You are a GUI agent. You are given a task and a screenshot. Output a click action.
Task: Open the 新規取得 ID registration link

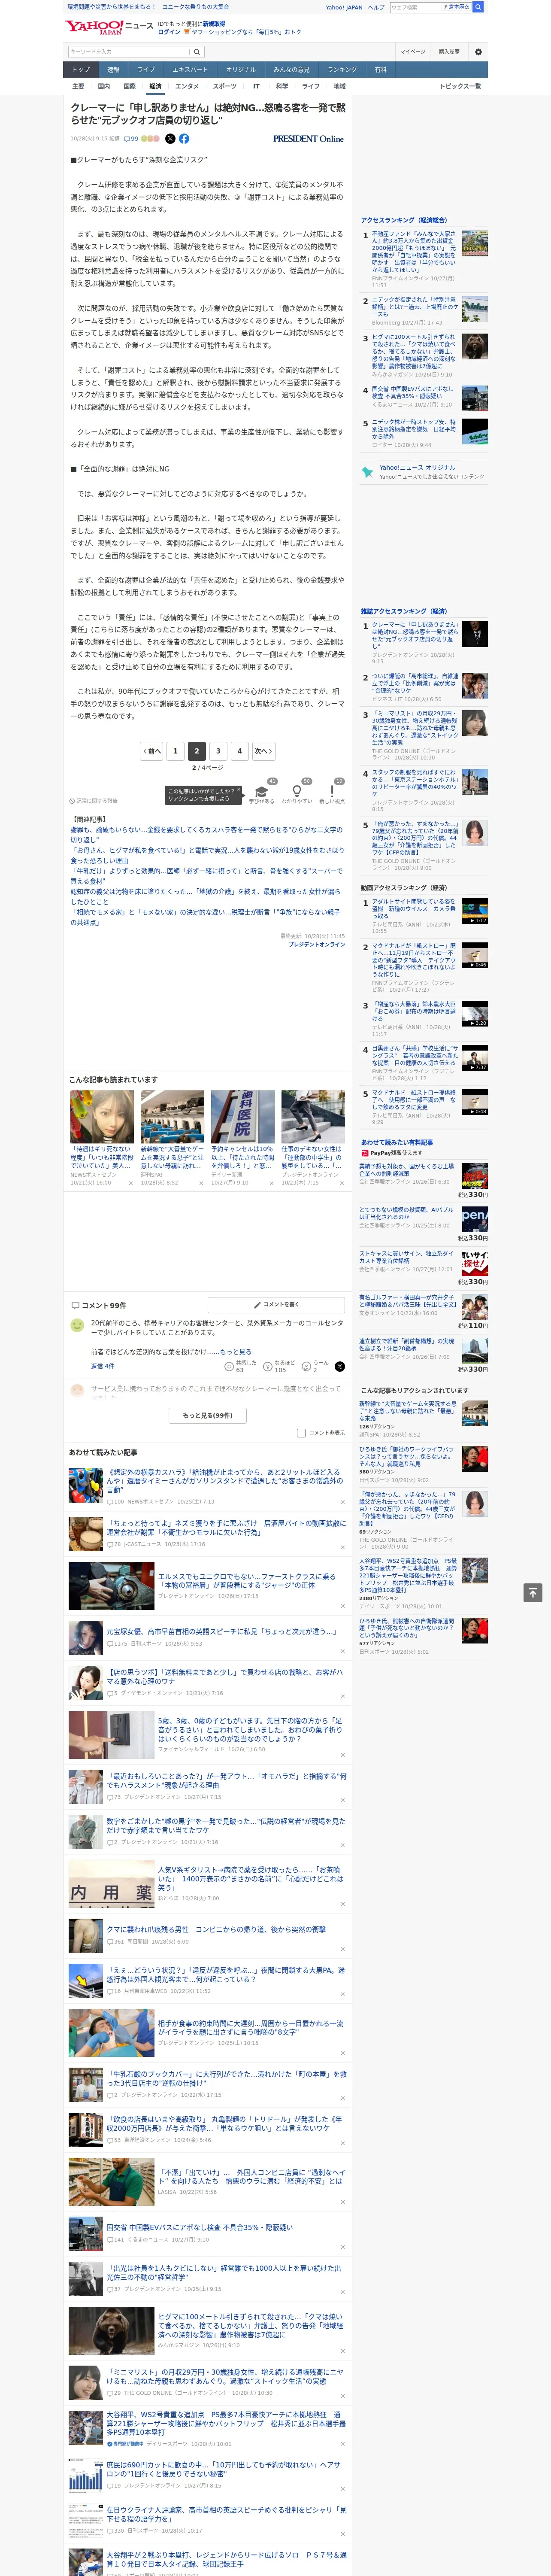(214, 23)
